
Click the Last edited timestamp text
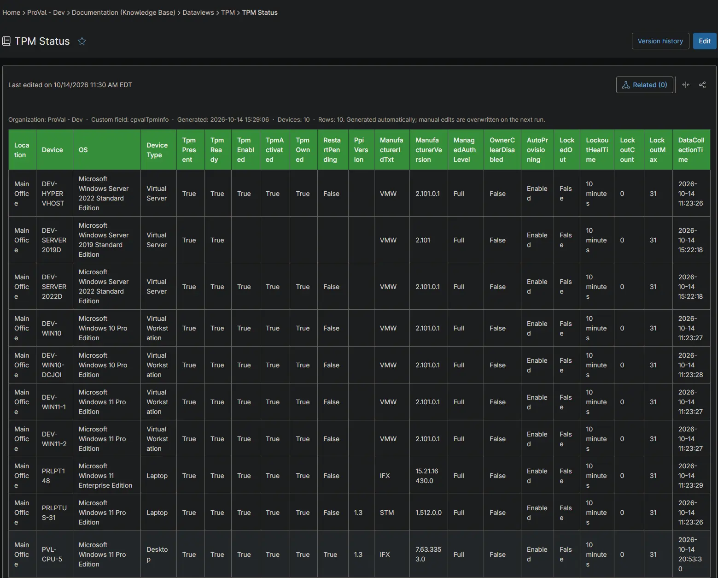tap(70, 85)
